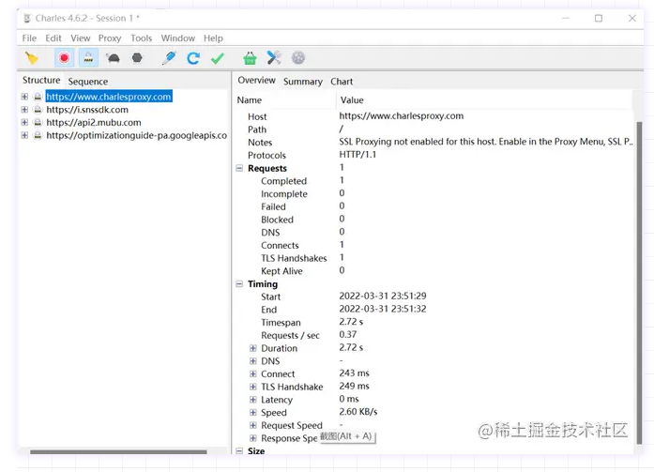Select the Summary tab
Viewport: 654px width, 472px height.
pos(303,82)
